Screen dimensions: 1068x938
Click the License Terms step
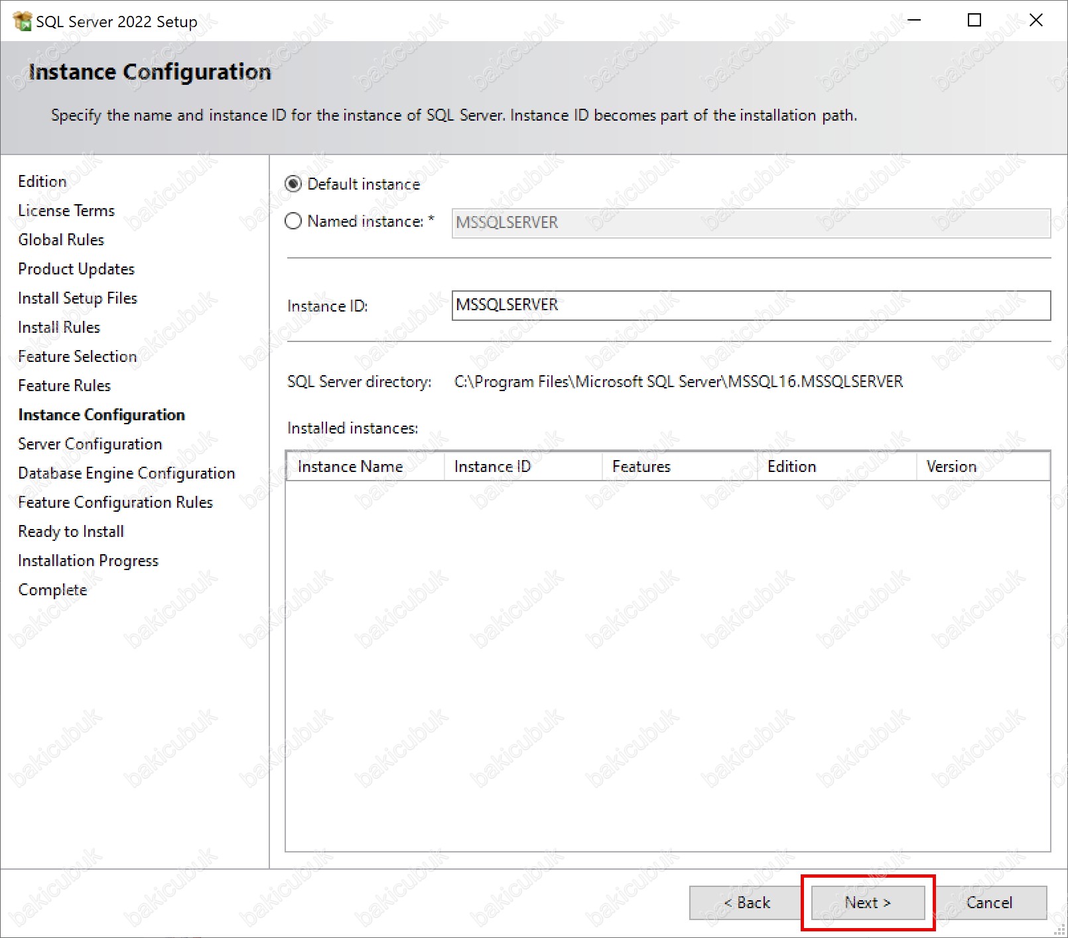pos(66,210)
